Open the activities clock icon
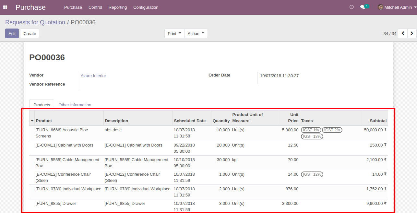Image resolution: width=417 pixels, height=213 pixels. click(351, 7)
